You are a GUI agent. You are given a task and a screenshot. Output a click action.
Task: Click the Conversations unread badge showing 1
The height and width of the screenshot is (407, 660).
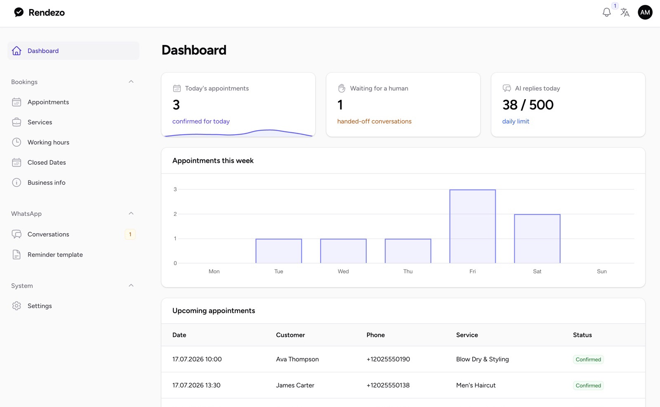[x=130, y=234]
